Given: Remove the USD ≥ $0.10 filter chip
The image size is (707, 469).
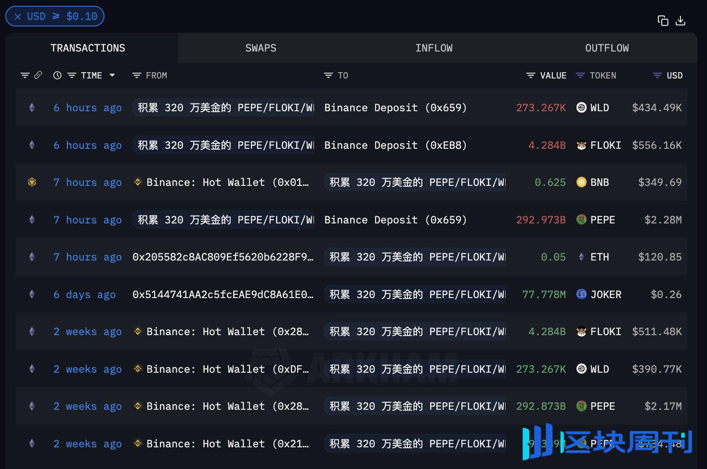Looking at the screenshot, I should pos(18,16).
